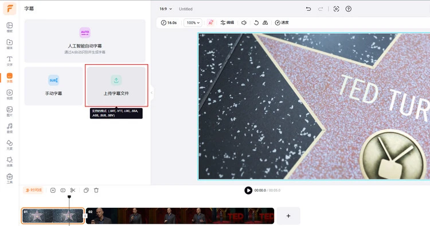Screen dimensions: 430x226
Task: Edit the Untitled project name
Action: [186, 9]
